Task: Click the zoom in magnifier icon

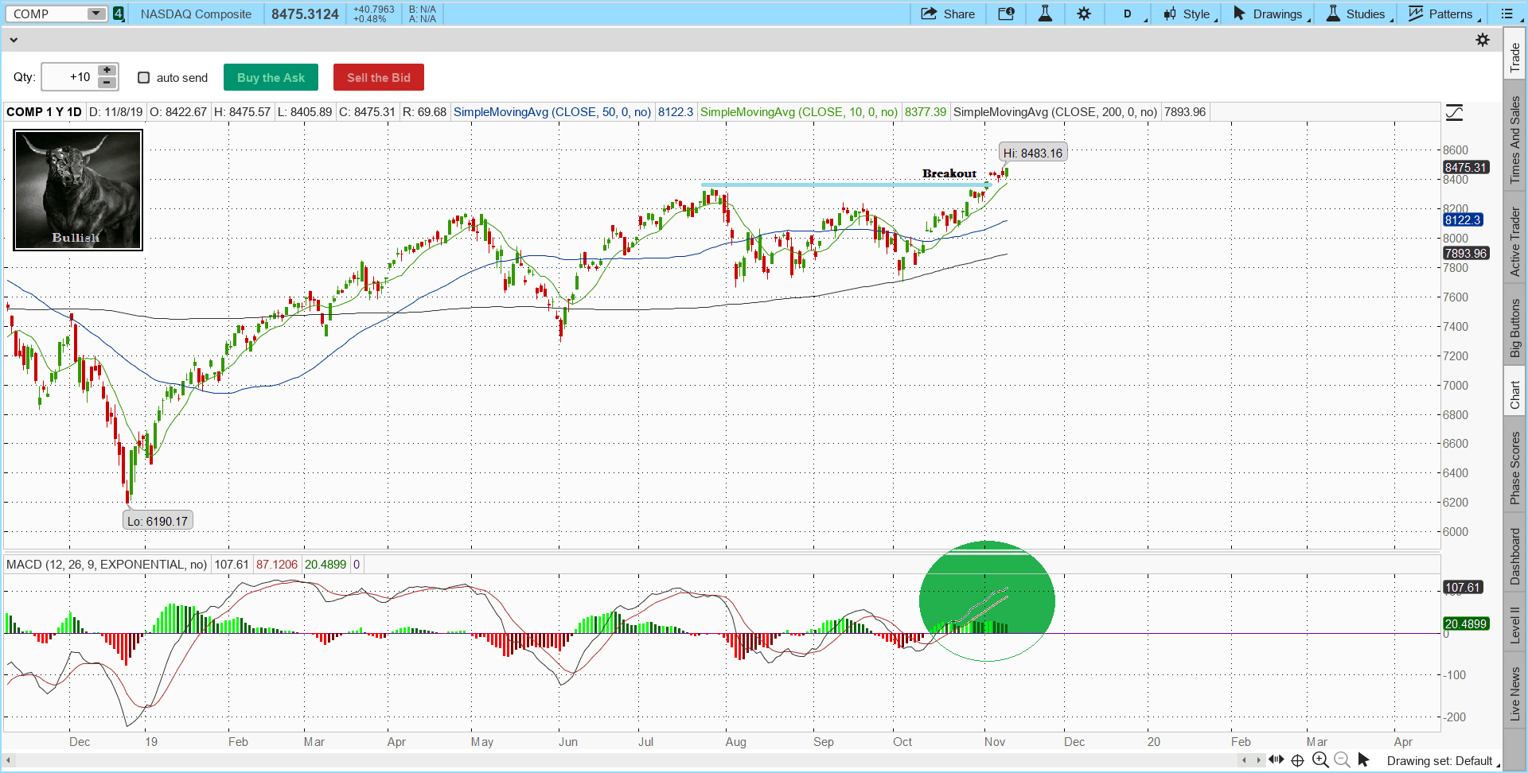Action: point(1320,759)
